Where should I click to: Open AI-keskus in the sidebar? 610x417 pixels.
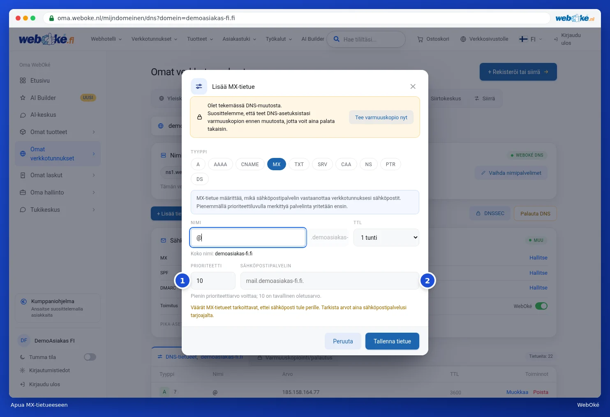coord(58,115)
